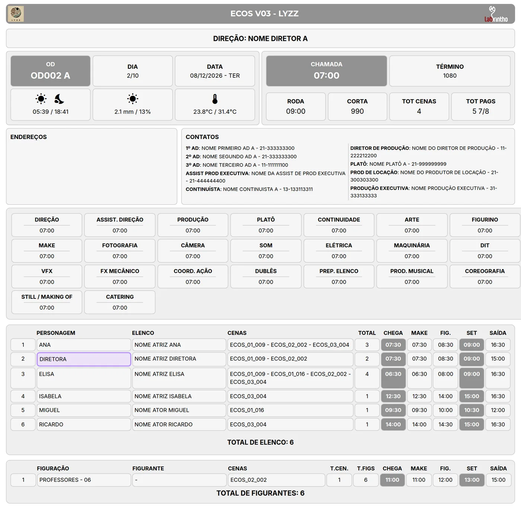Click the sunrise sun icon above 05:39
521x507 pixels.
pos(41,99)
